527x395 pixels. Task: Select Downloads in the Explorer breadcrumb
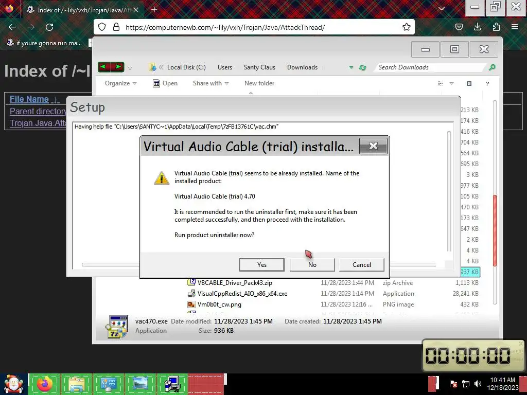302,67
